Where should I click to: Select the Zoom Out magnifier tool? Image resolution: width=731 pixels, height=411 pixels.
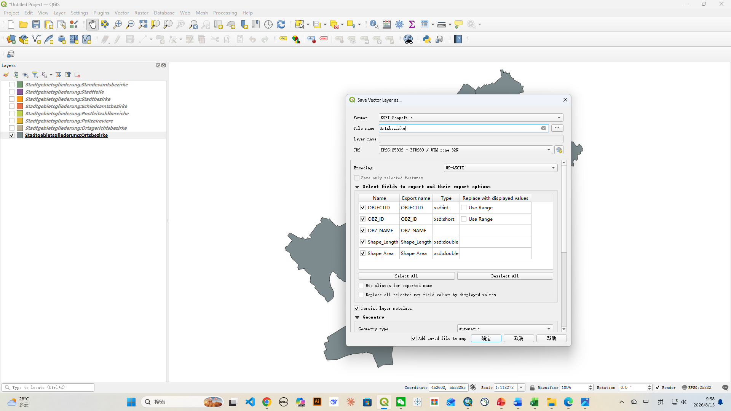(130, 25)
